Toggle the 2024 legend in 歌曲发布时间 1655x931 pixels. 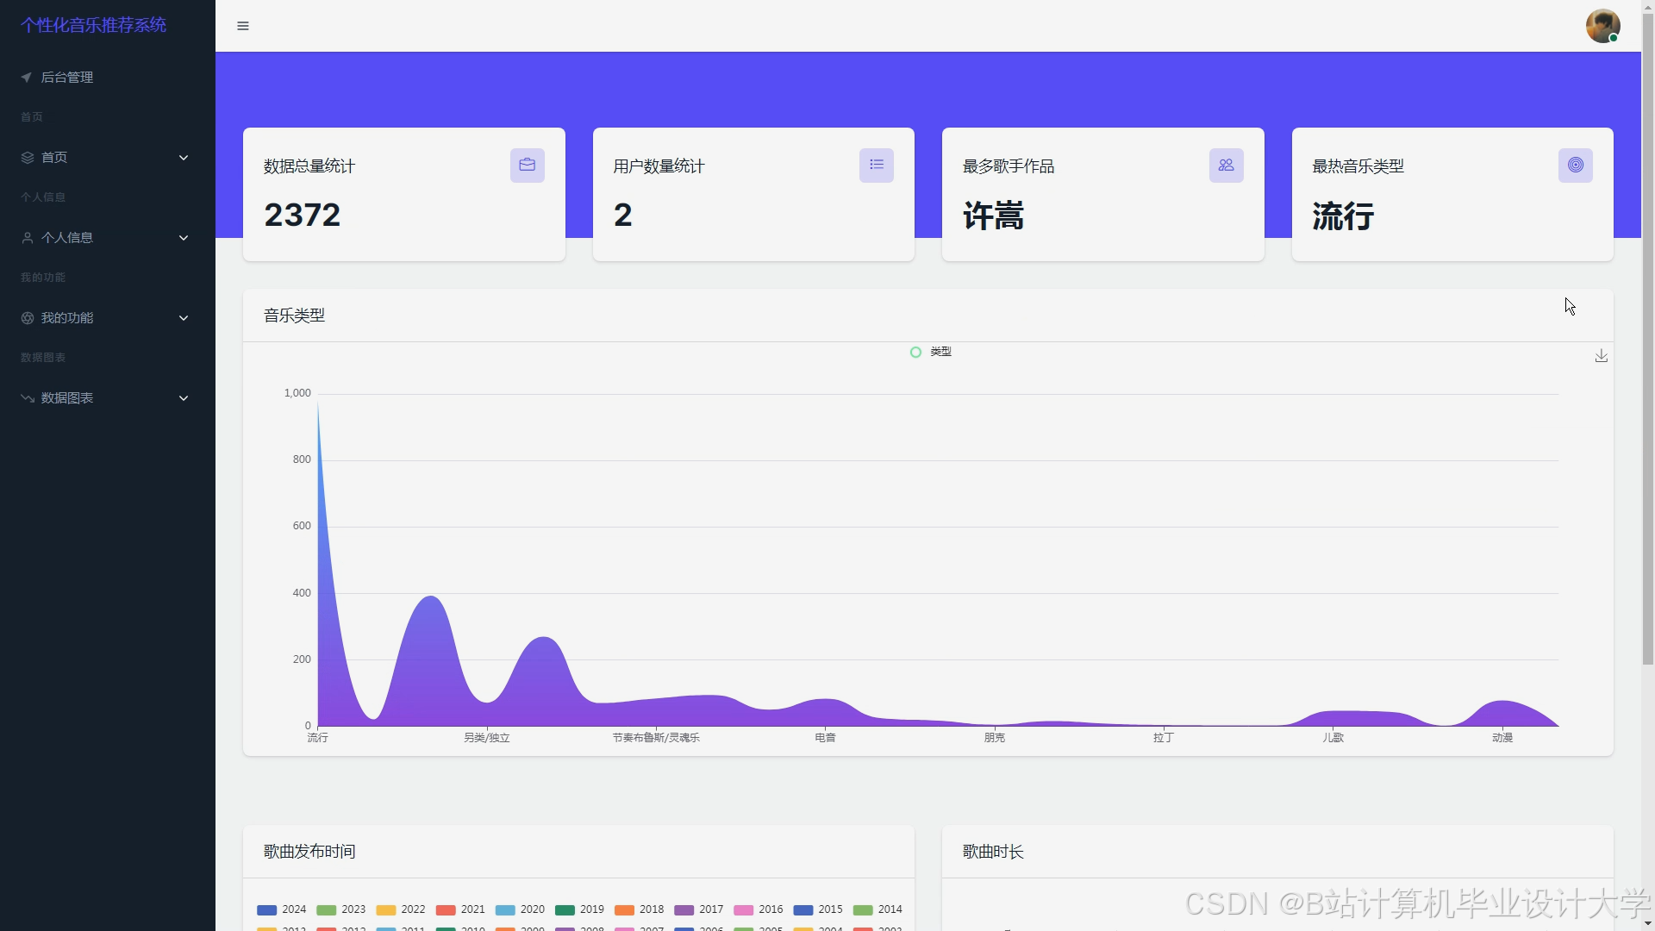click(x=281, y=909)
